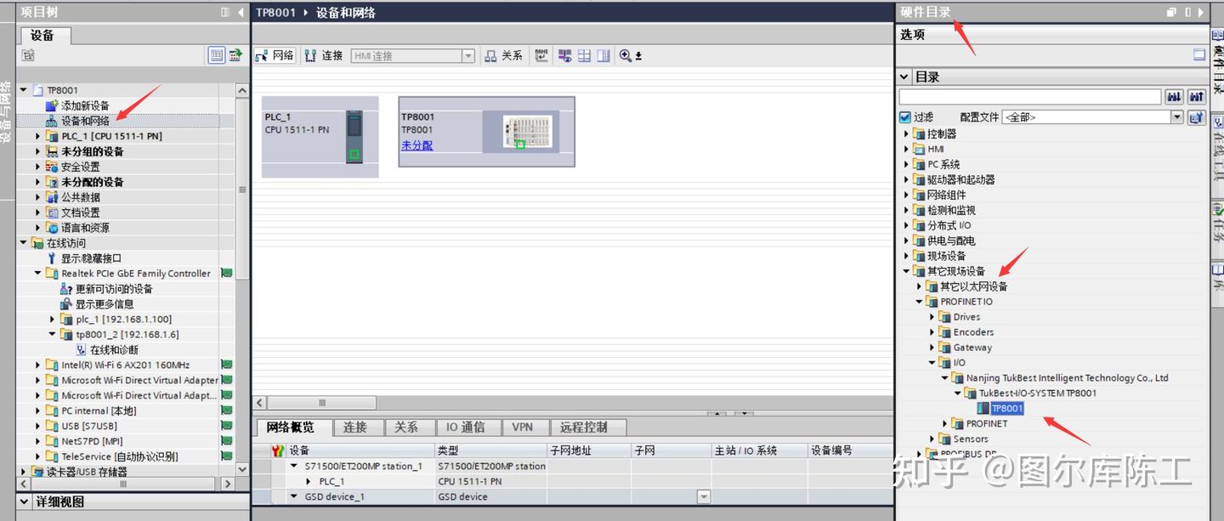Open the dropdown in GSD device_1 row
This screenshot has width=1224, height=521.
[703, 496]
